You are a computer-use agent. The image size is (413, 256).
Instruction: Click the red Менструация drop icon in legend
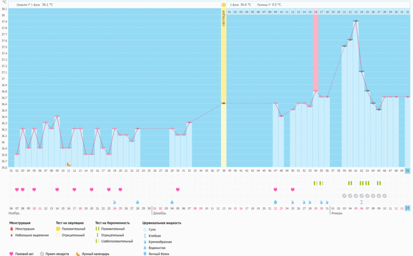coord(12,229)
